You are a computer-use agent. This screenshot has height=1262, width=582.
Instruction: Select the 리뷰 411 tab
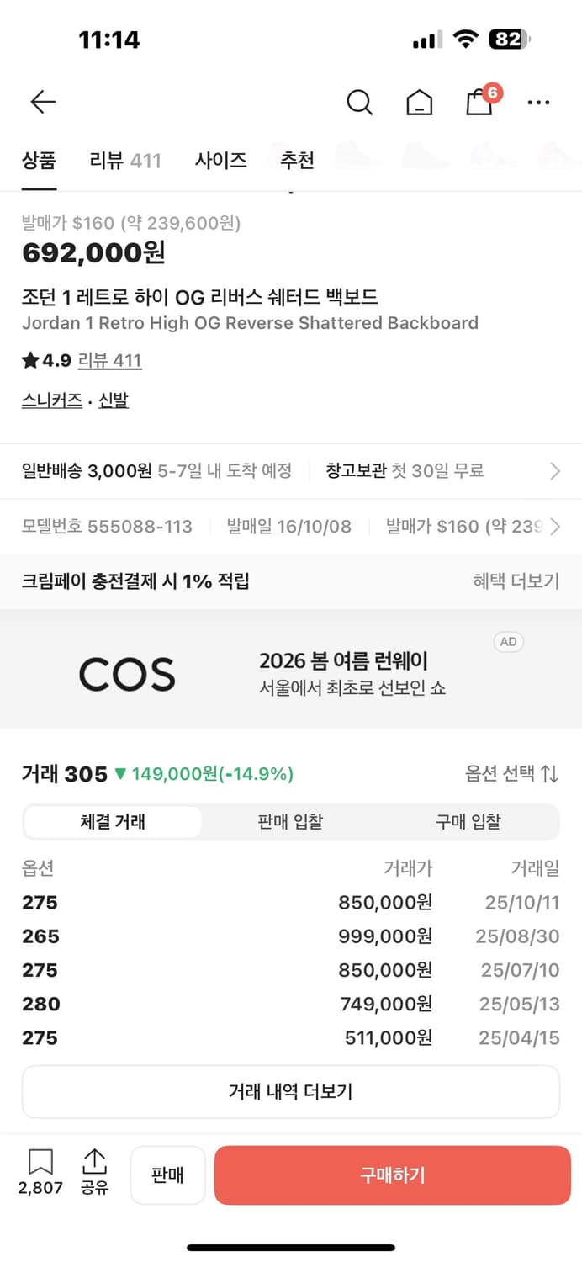coord(124,158)
